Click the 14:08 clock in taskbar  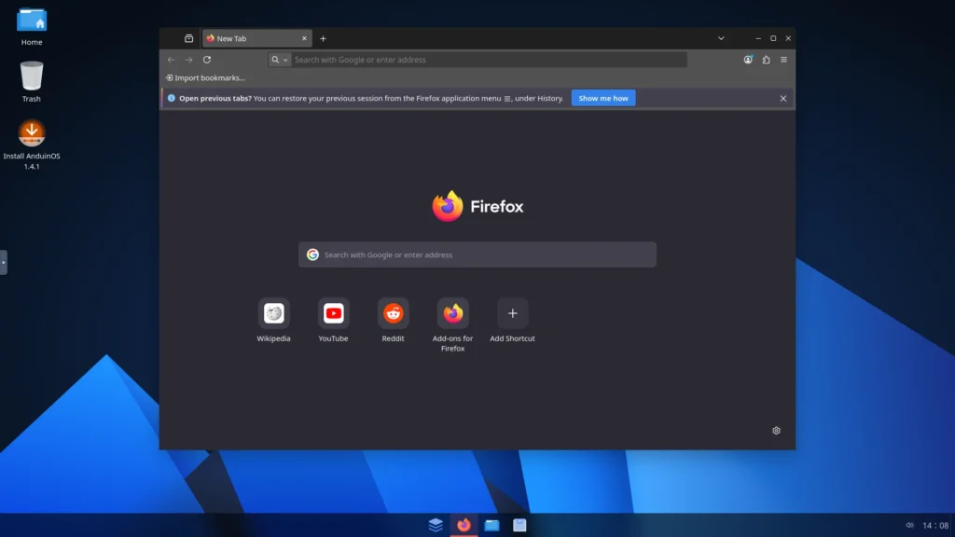tap(935, 526)
